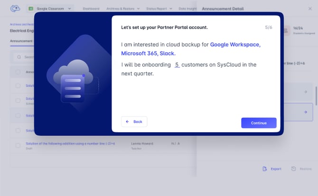This screenshot has width=318, height=196.
Task: Click the app logo in top-left corner
Action: 15,9
